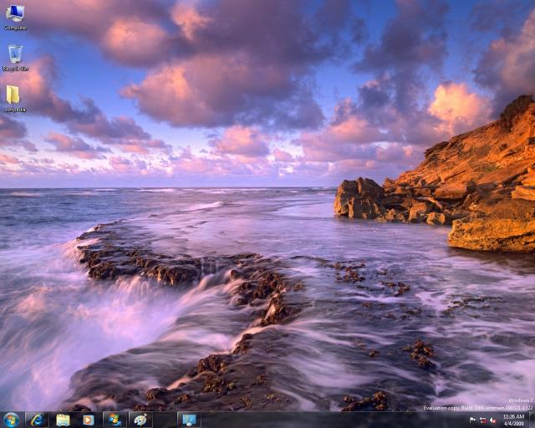Launch Windows Media Player from taskbar
The height and width of the screenshot is (428, 535).
[x=88, y=419]
